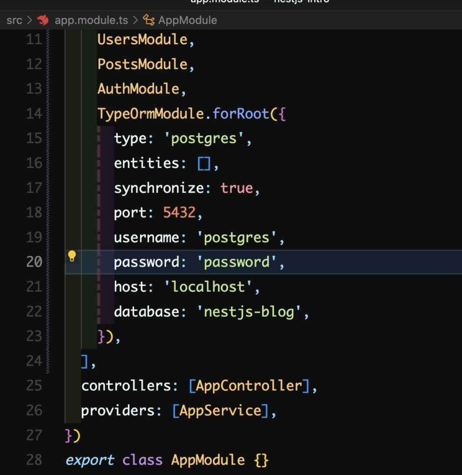Select 'app.module.ts' breadcrumb item
Image resolution: width=462 pixels, height=475 pixels.
91,20
